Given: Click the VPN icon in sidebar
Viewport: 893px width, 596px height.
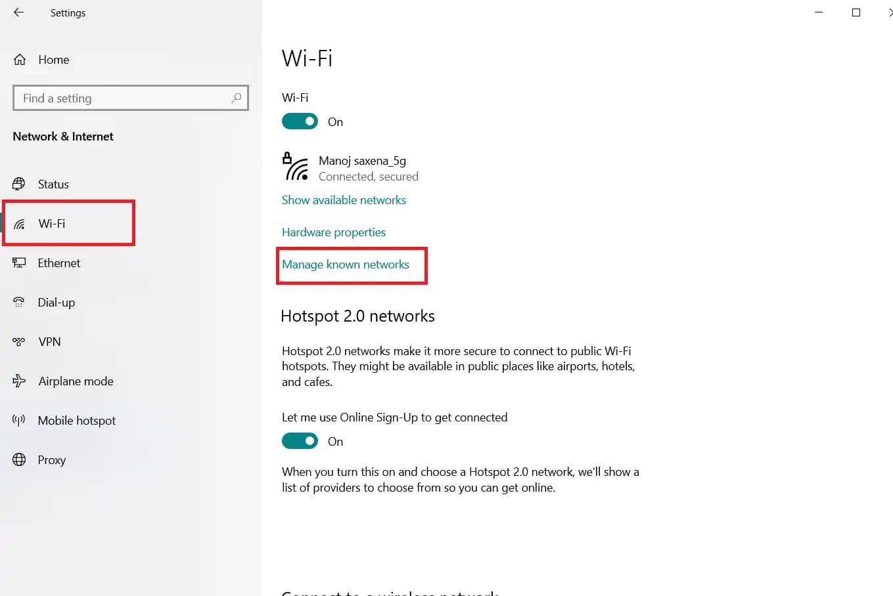Looking at the screenshot, I should [x=19, y=342].
